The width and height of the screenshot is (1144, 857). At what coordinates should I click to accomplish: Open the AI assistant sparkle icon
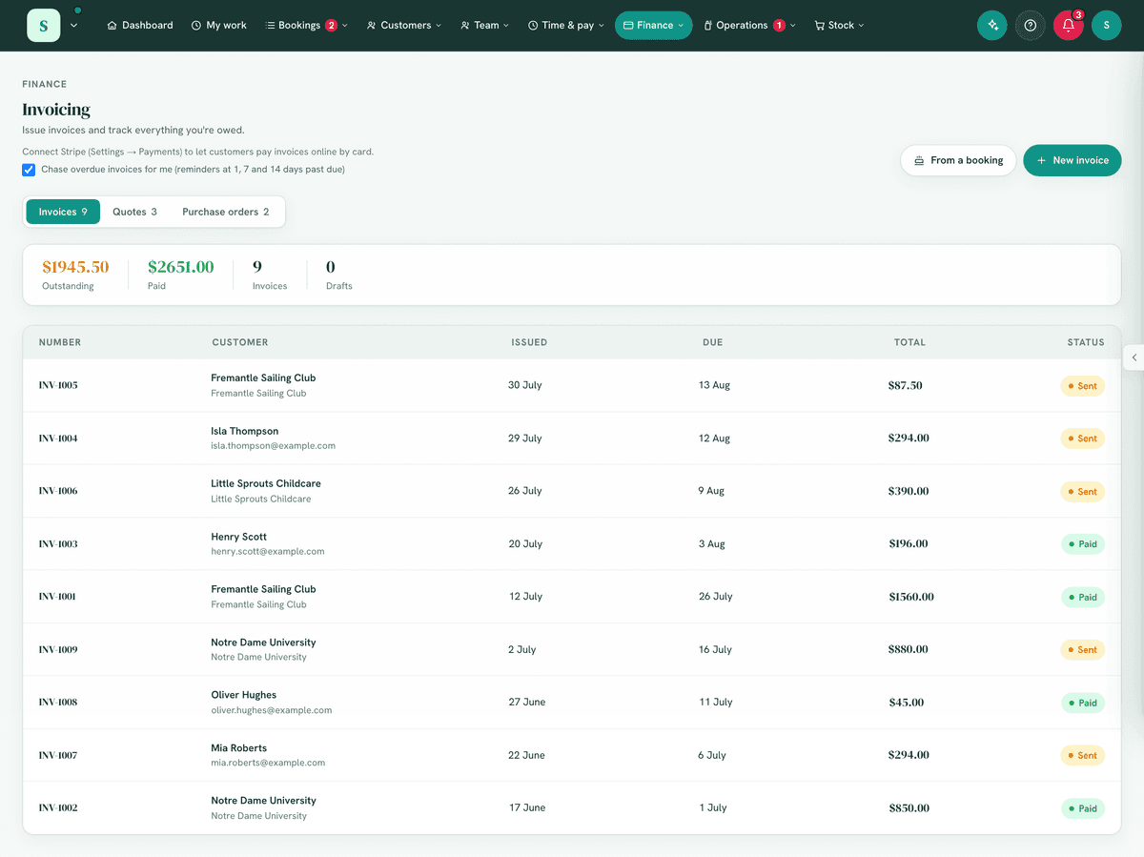point(992,26)
